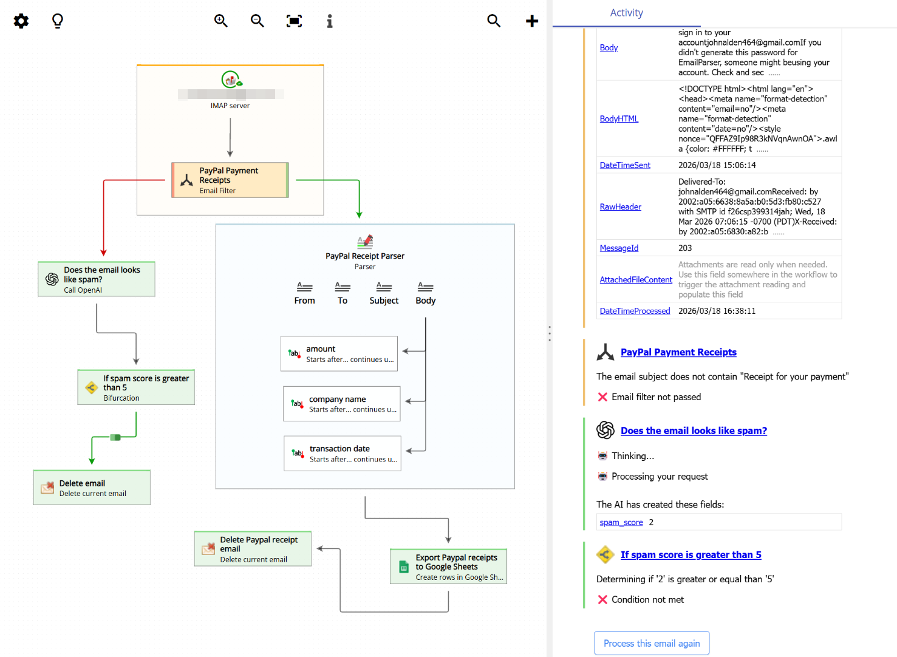Add a new element using the plus icon
Image resolution: width=897 pixels, height=657 pixels.
(x=531, y=21)
